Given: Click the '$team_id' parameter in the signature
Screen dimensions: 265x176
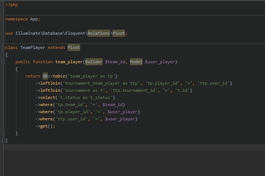Looking at the screenshot, I should click(115, 62).
